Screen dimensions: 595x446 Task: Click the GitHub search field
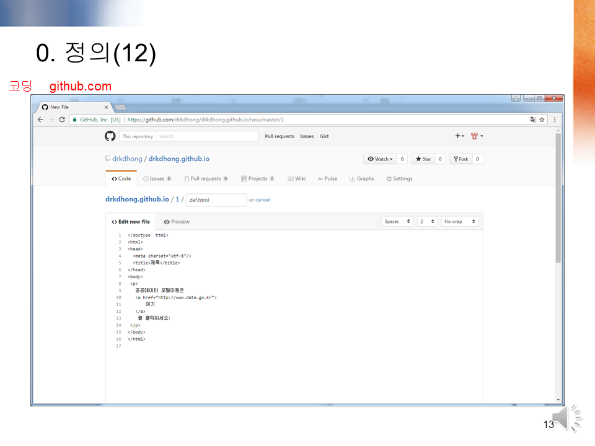tap(207, 136)
